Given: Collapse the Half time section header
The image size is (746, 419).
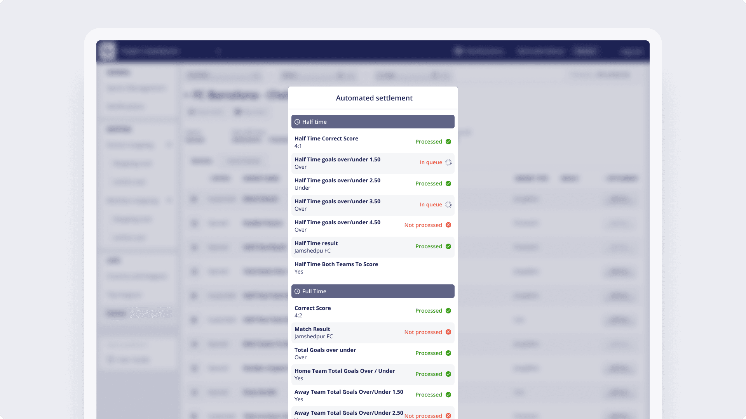Looking at the screenshot, I should [x=373, y=122].
